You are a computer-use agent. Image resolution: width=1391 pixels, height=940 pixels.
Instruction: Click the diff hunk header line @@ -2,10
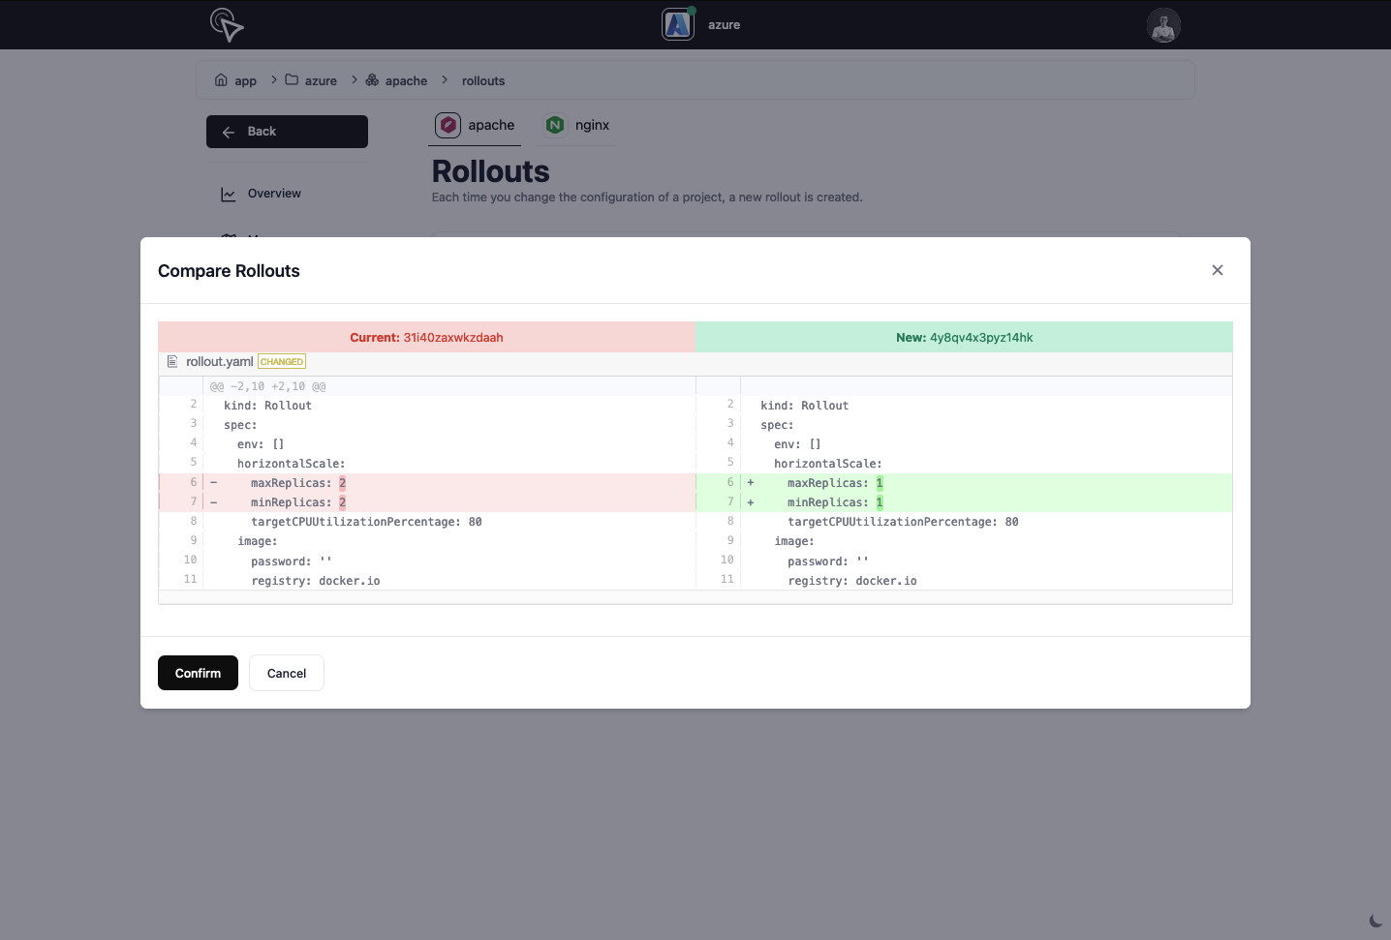point(268,386)
